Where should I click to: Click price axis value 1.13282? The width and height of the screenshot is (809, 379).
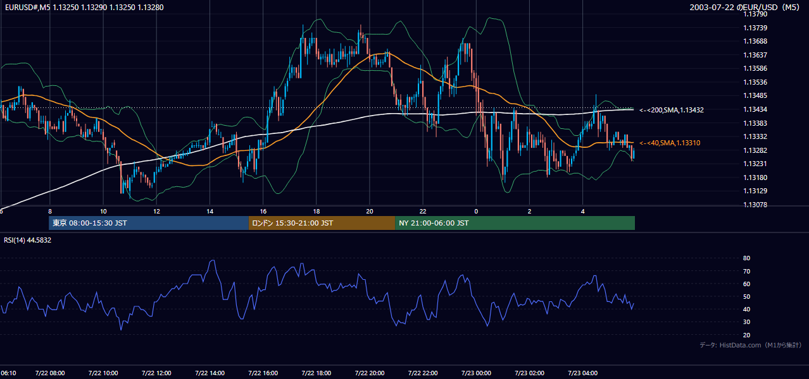[756, 150]
